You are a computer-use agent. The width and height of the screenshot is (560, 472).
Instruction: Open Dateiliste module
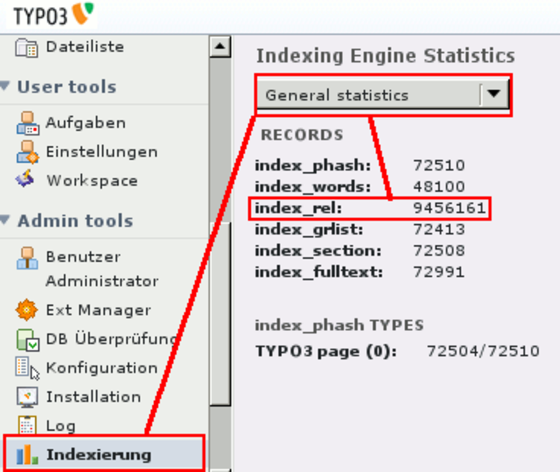85,47
